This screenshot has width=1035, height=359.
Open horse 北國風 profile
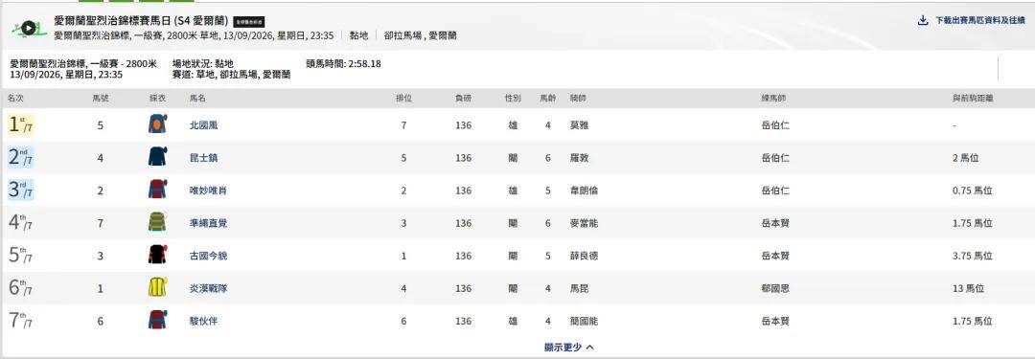point(203,125)
